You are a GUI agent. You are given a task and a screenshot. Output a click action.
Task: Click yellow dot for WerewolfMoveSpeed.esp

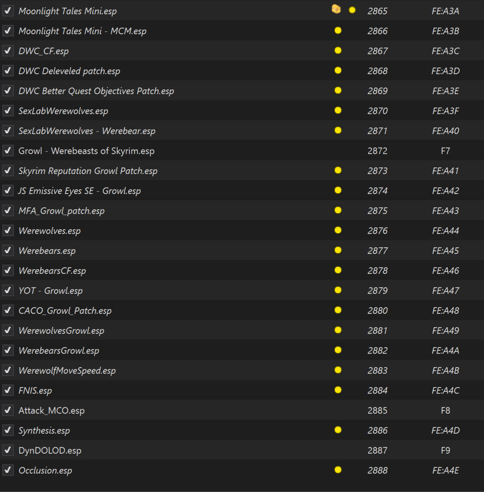[x=338, y=370]
